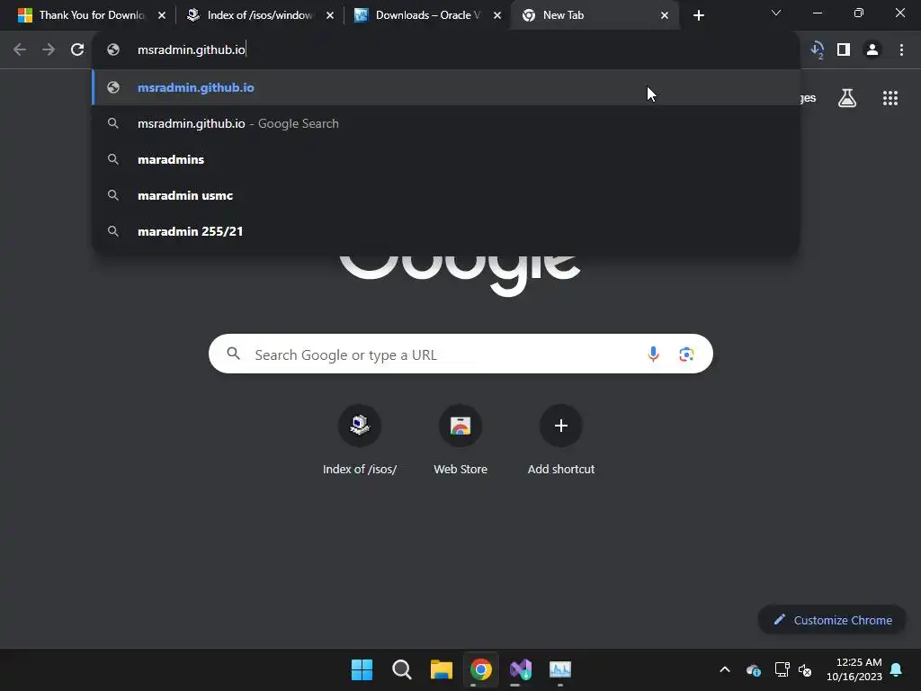Open the Index of /isos/ shortcut
The image size is (921, 691).
click(360, 440)
